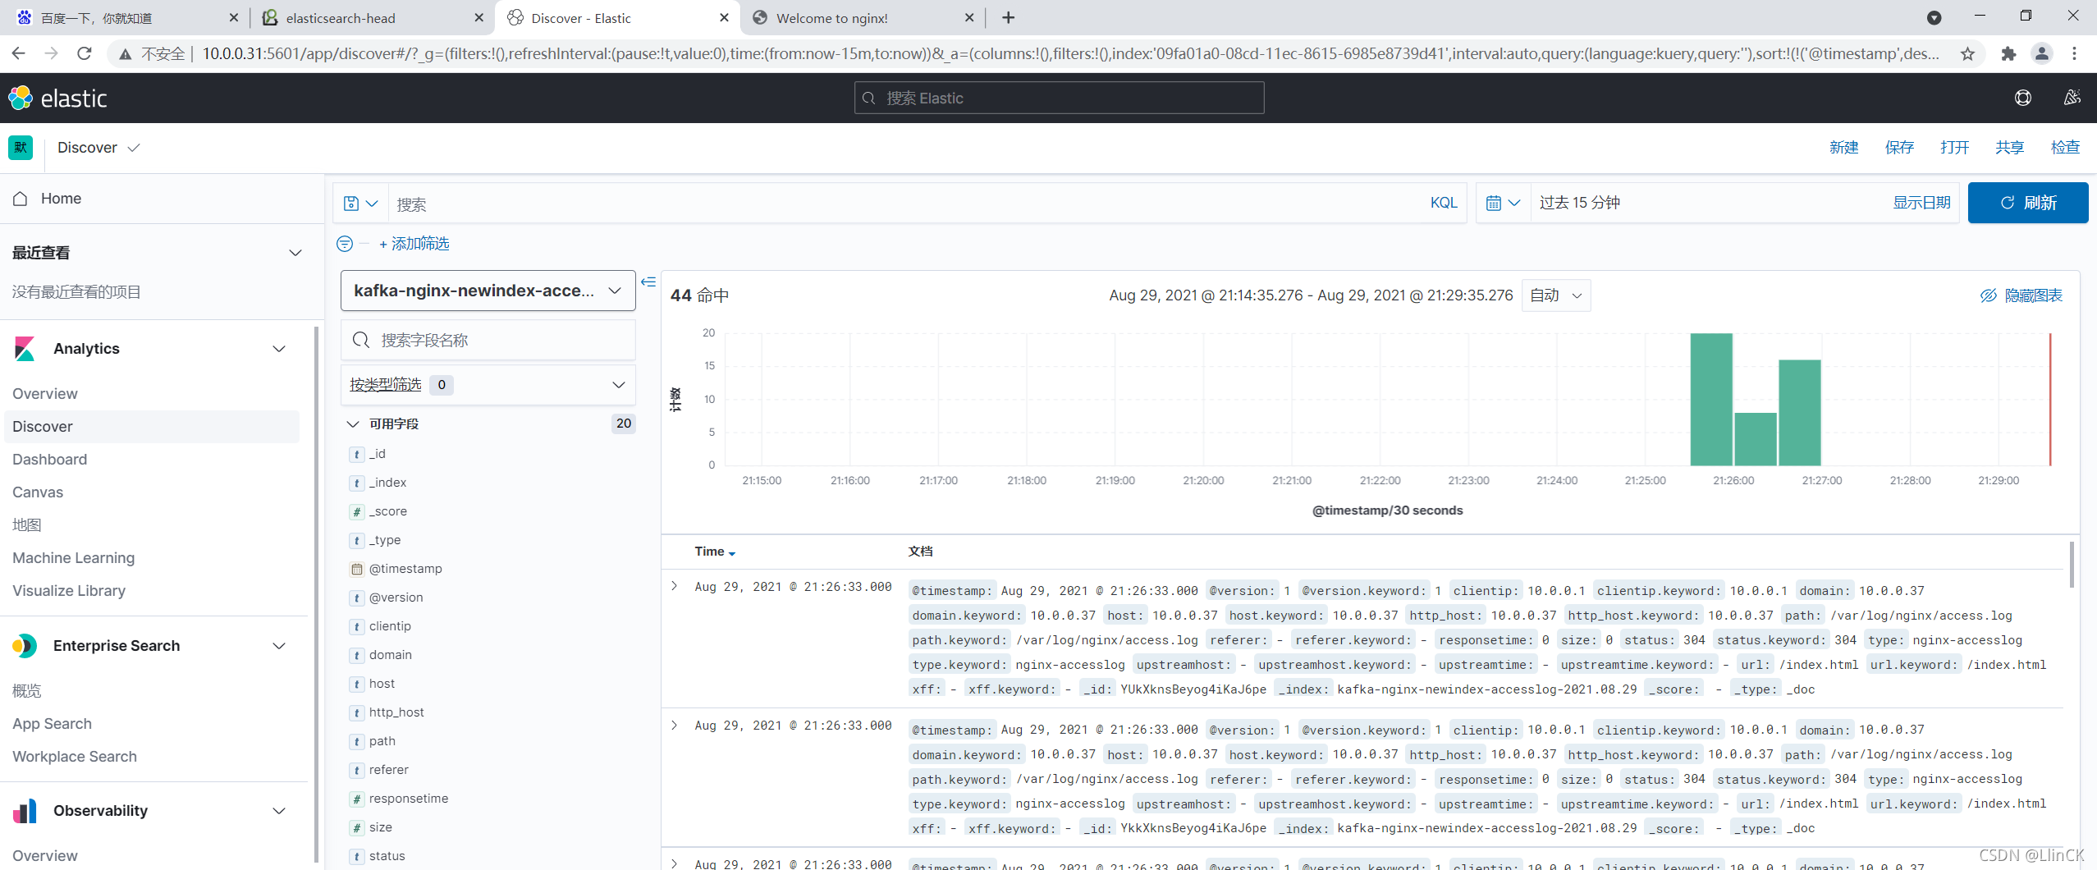Select the http_host field
Image resolution: width=2097 pixels, height=870 pixels.
396,712
